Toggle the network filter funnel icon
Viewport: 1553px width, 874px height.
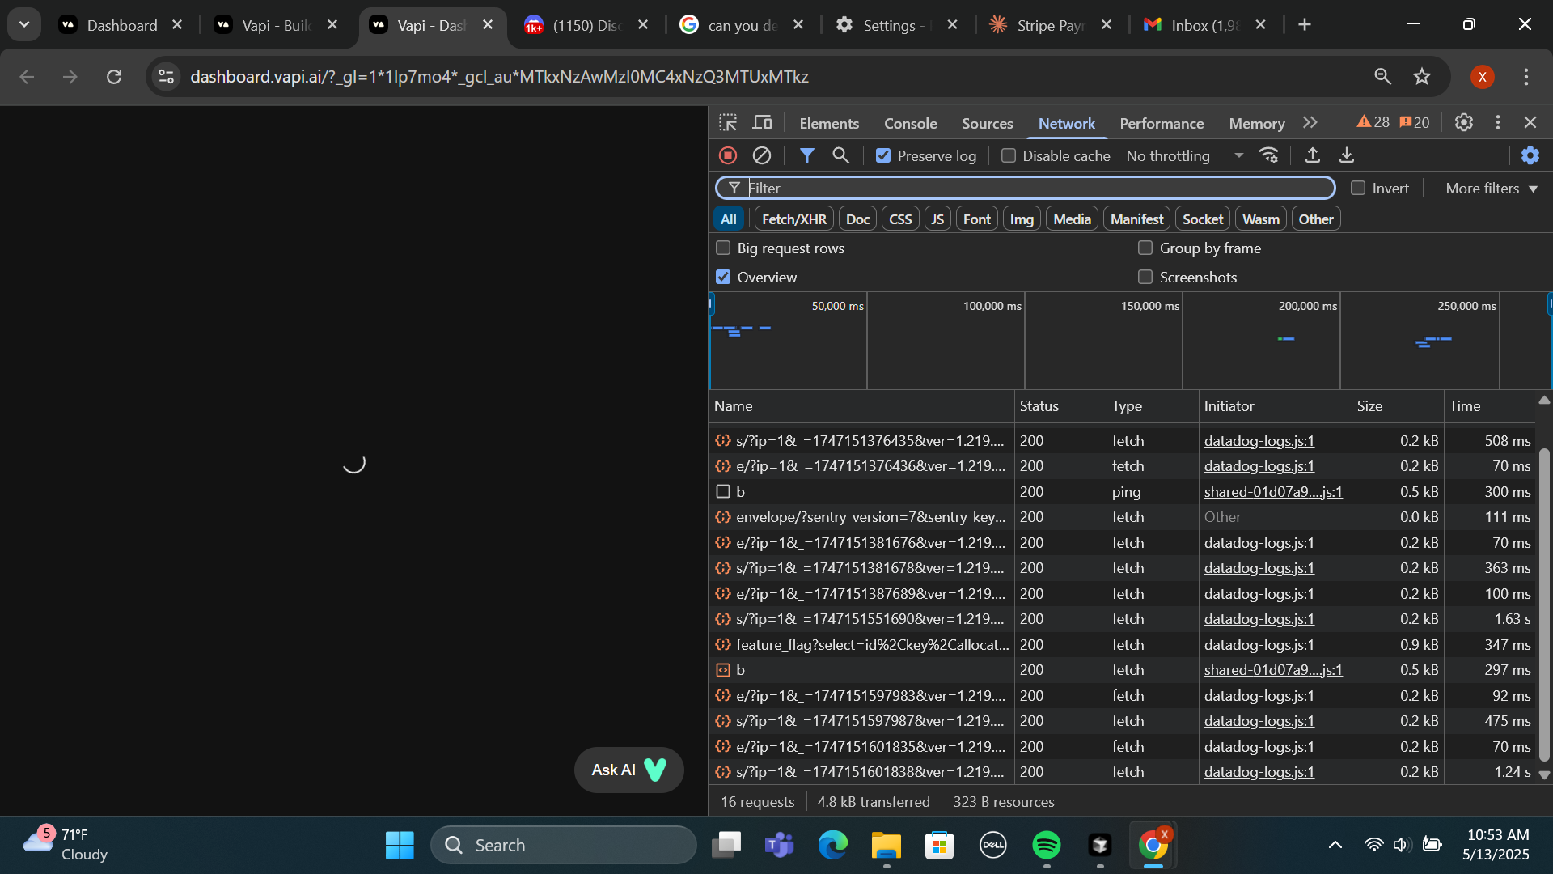click(806, 155)
